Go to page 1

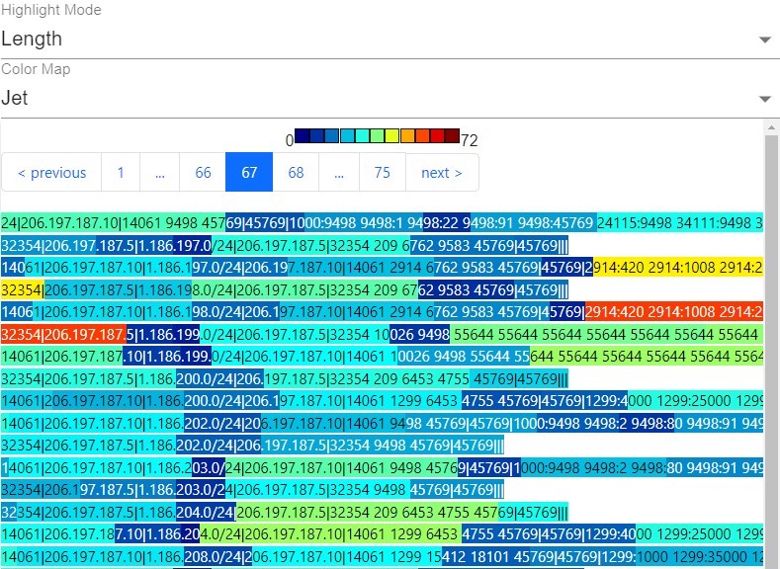(x=121, y=173)
